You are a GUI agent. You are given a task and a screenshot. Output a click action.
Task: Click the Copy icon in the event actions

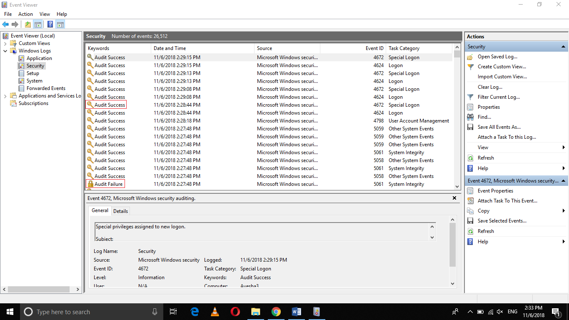point(470,211)
